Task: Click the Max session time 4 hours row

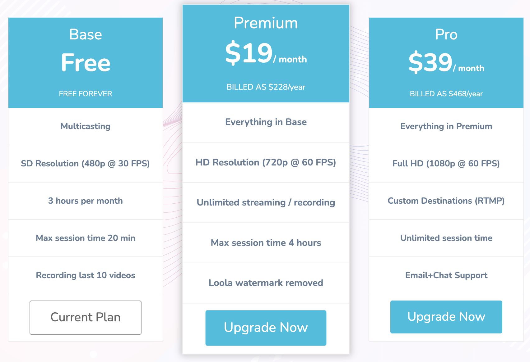Action: click(x=265, y=243)
